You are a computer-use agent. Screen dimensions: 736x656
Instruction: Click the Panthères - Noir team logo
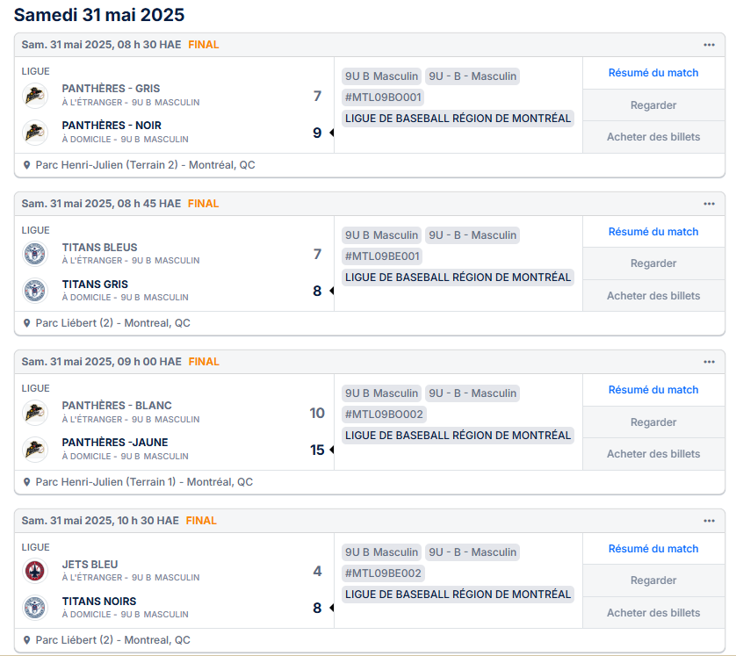[x=35, y=133]
